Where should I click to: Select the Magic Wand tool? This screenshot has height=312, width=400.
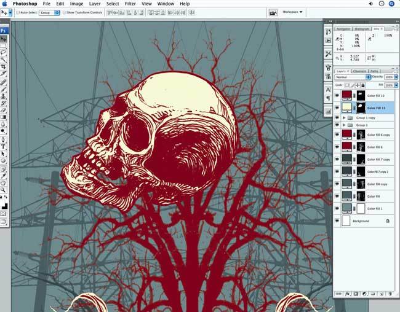tap(4, 60)
